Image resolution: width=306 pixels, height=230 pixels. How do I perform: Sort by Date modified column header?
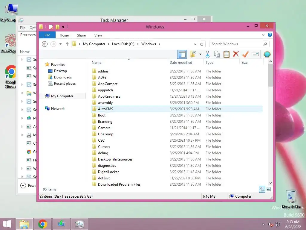tap(181, 63)
